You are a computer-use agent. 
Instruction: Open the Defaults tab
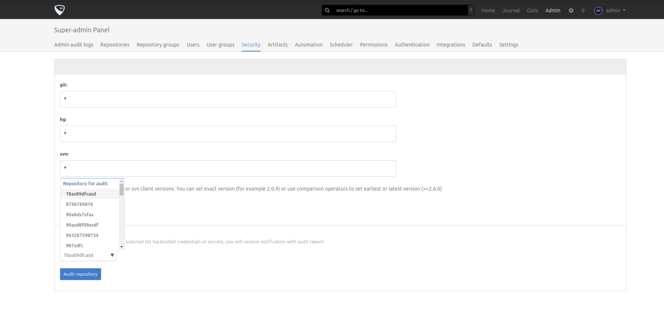point(482,45)
